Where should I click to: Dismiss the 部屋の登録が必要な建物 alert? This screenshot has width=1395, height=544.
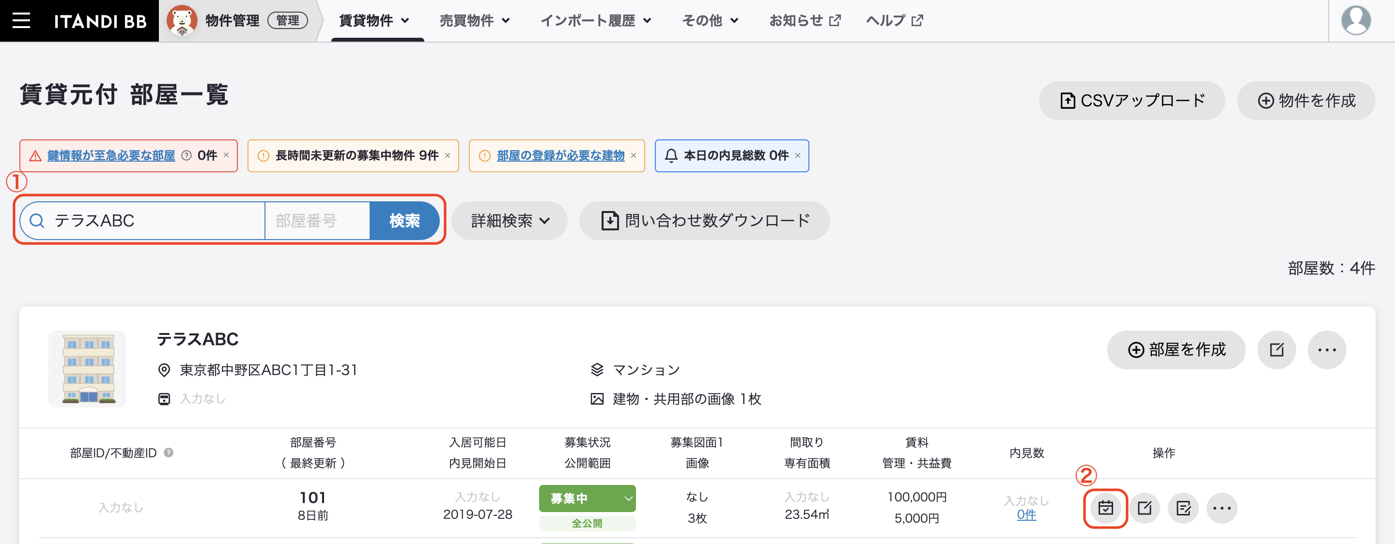[633, 155]
